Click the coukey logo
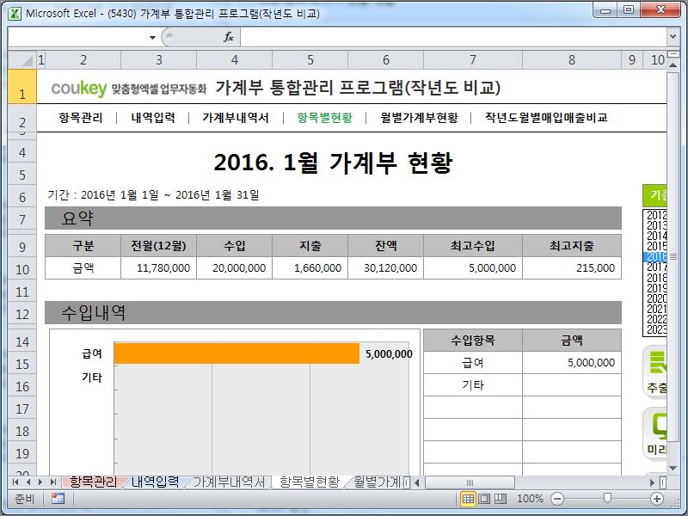This screenshot has height=516, width=688. pos(79,89)
